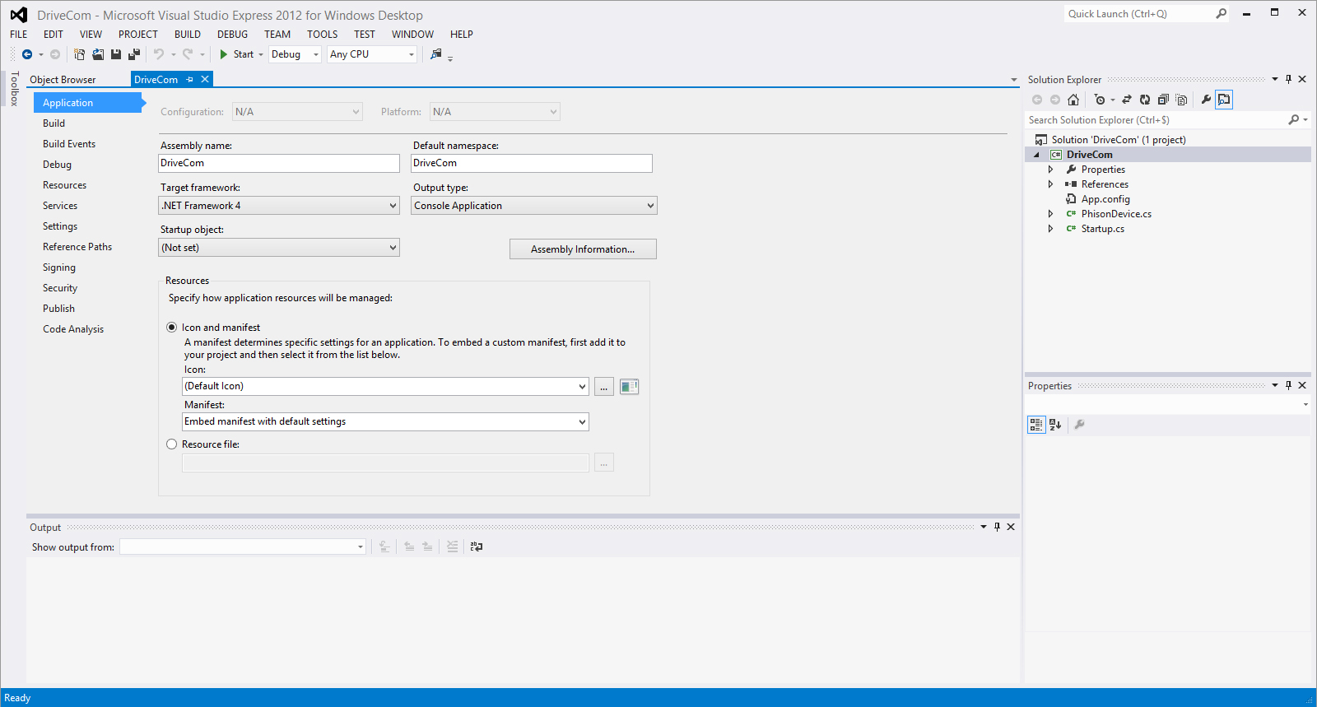Image resolution: width=1317 pixels, height=707 pixels.
Task: Click the Solution Explorer Home icon
Action: tap(1073, 100)
